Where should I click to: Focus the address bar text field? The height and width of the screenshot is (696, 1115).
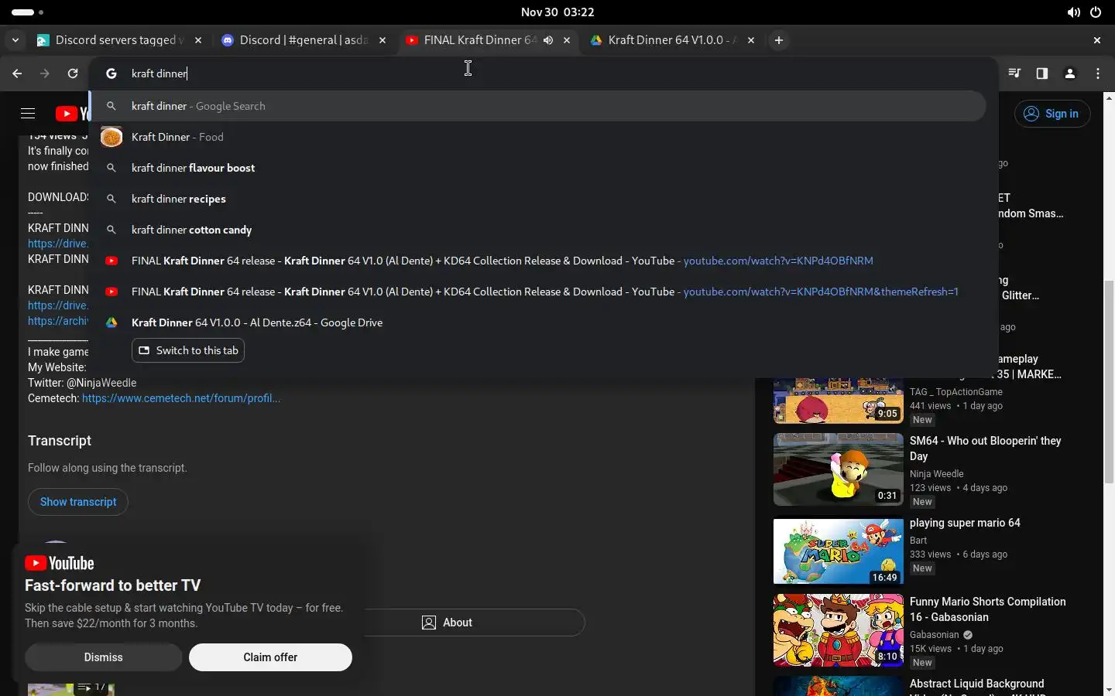tap(542, 73)
